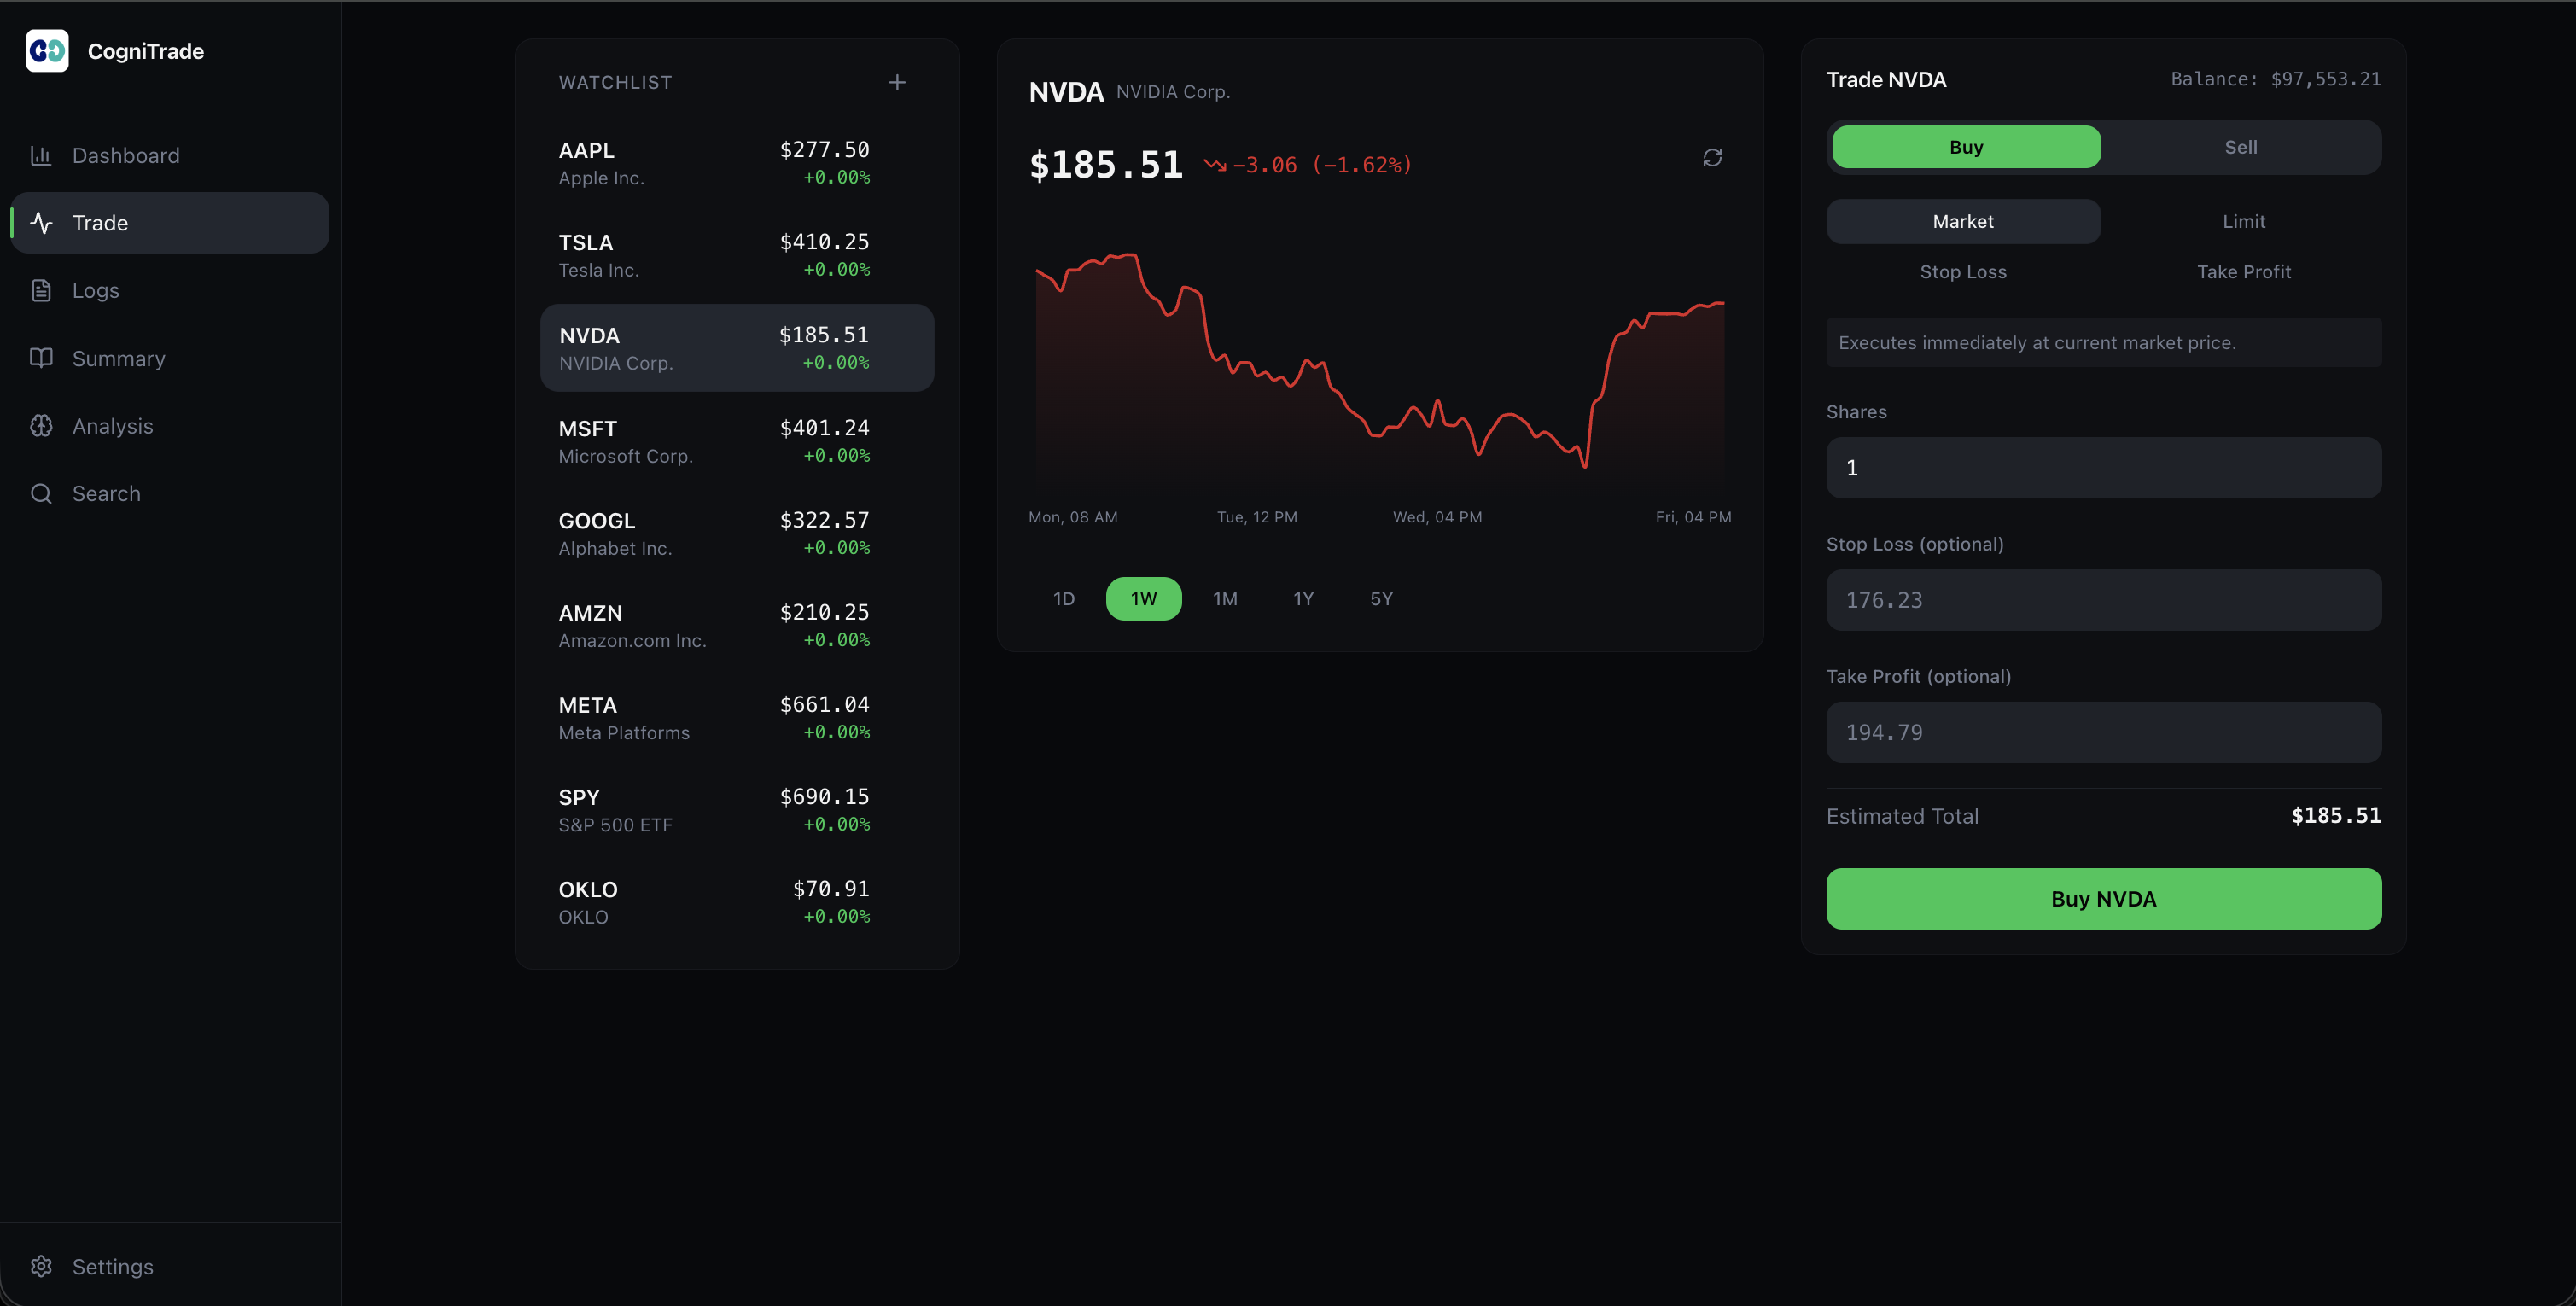Screen dimensions: 2576x1306
Task: Switch order side to Sell
Action: click(x=2240, y=147)
